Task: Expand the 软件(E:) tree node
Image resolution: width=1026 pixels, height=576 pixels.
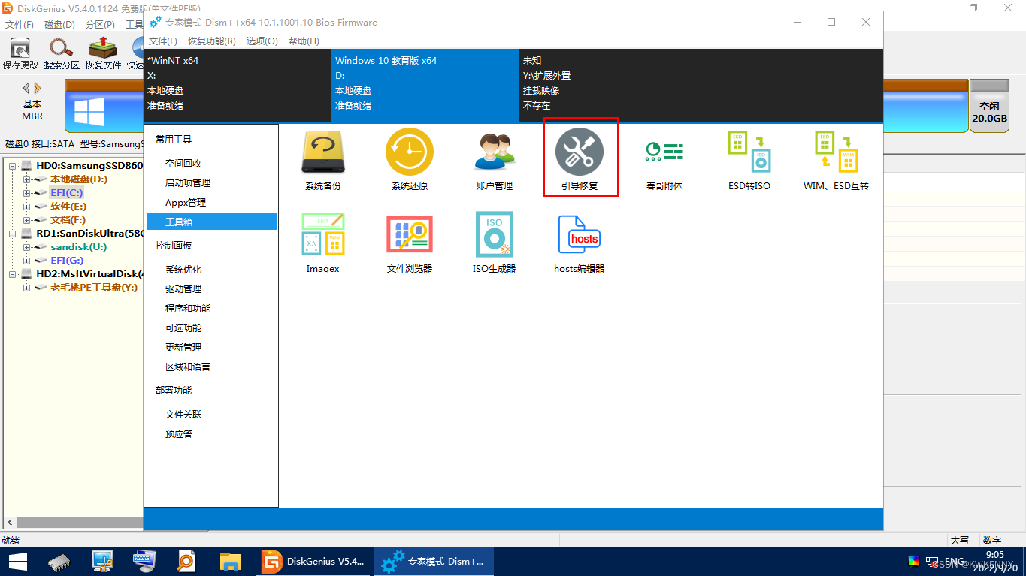Action: click(26, 207)
